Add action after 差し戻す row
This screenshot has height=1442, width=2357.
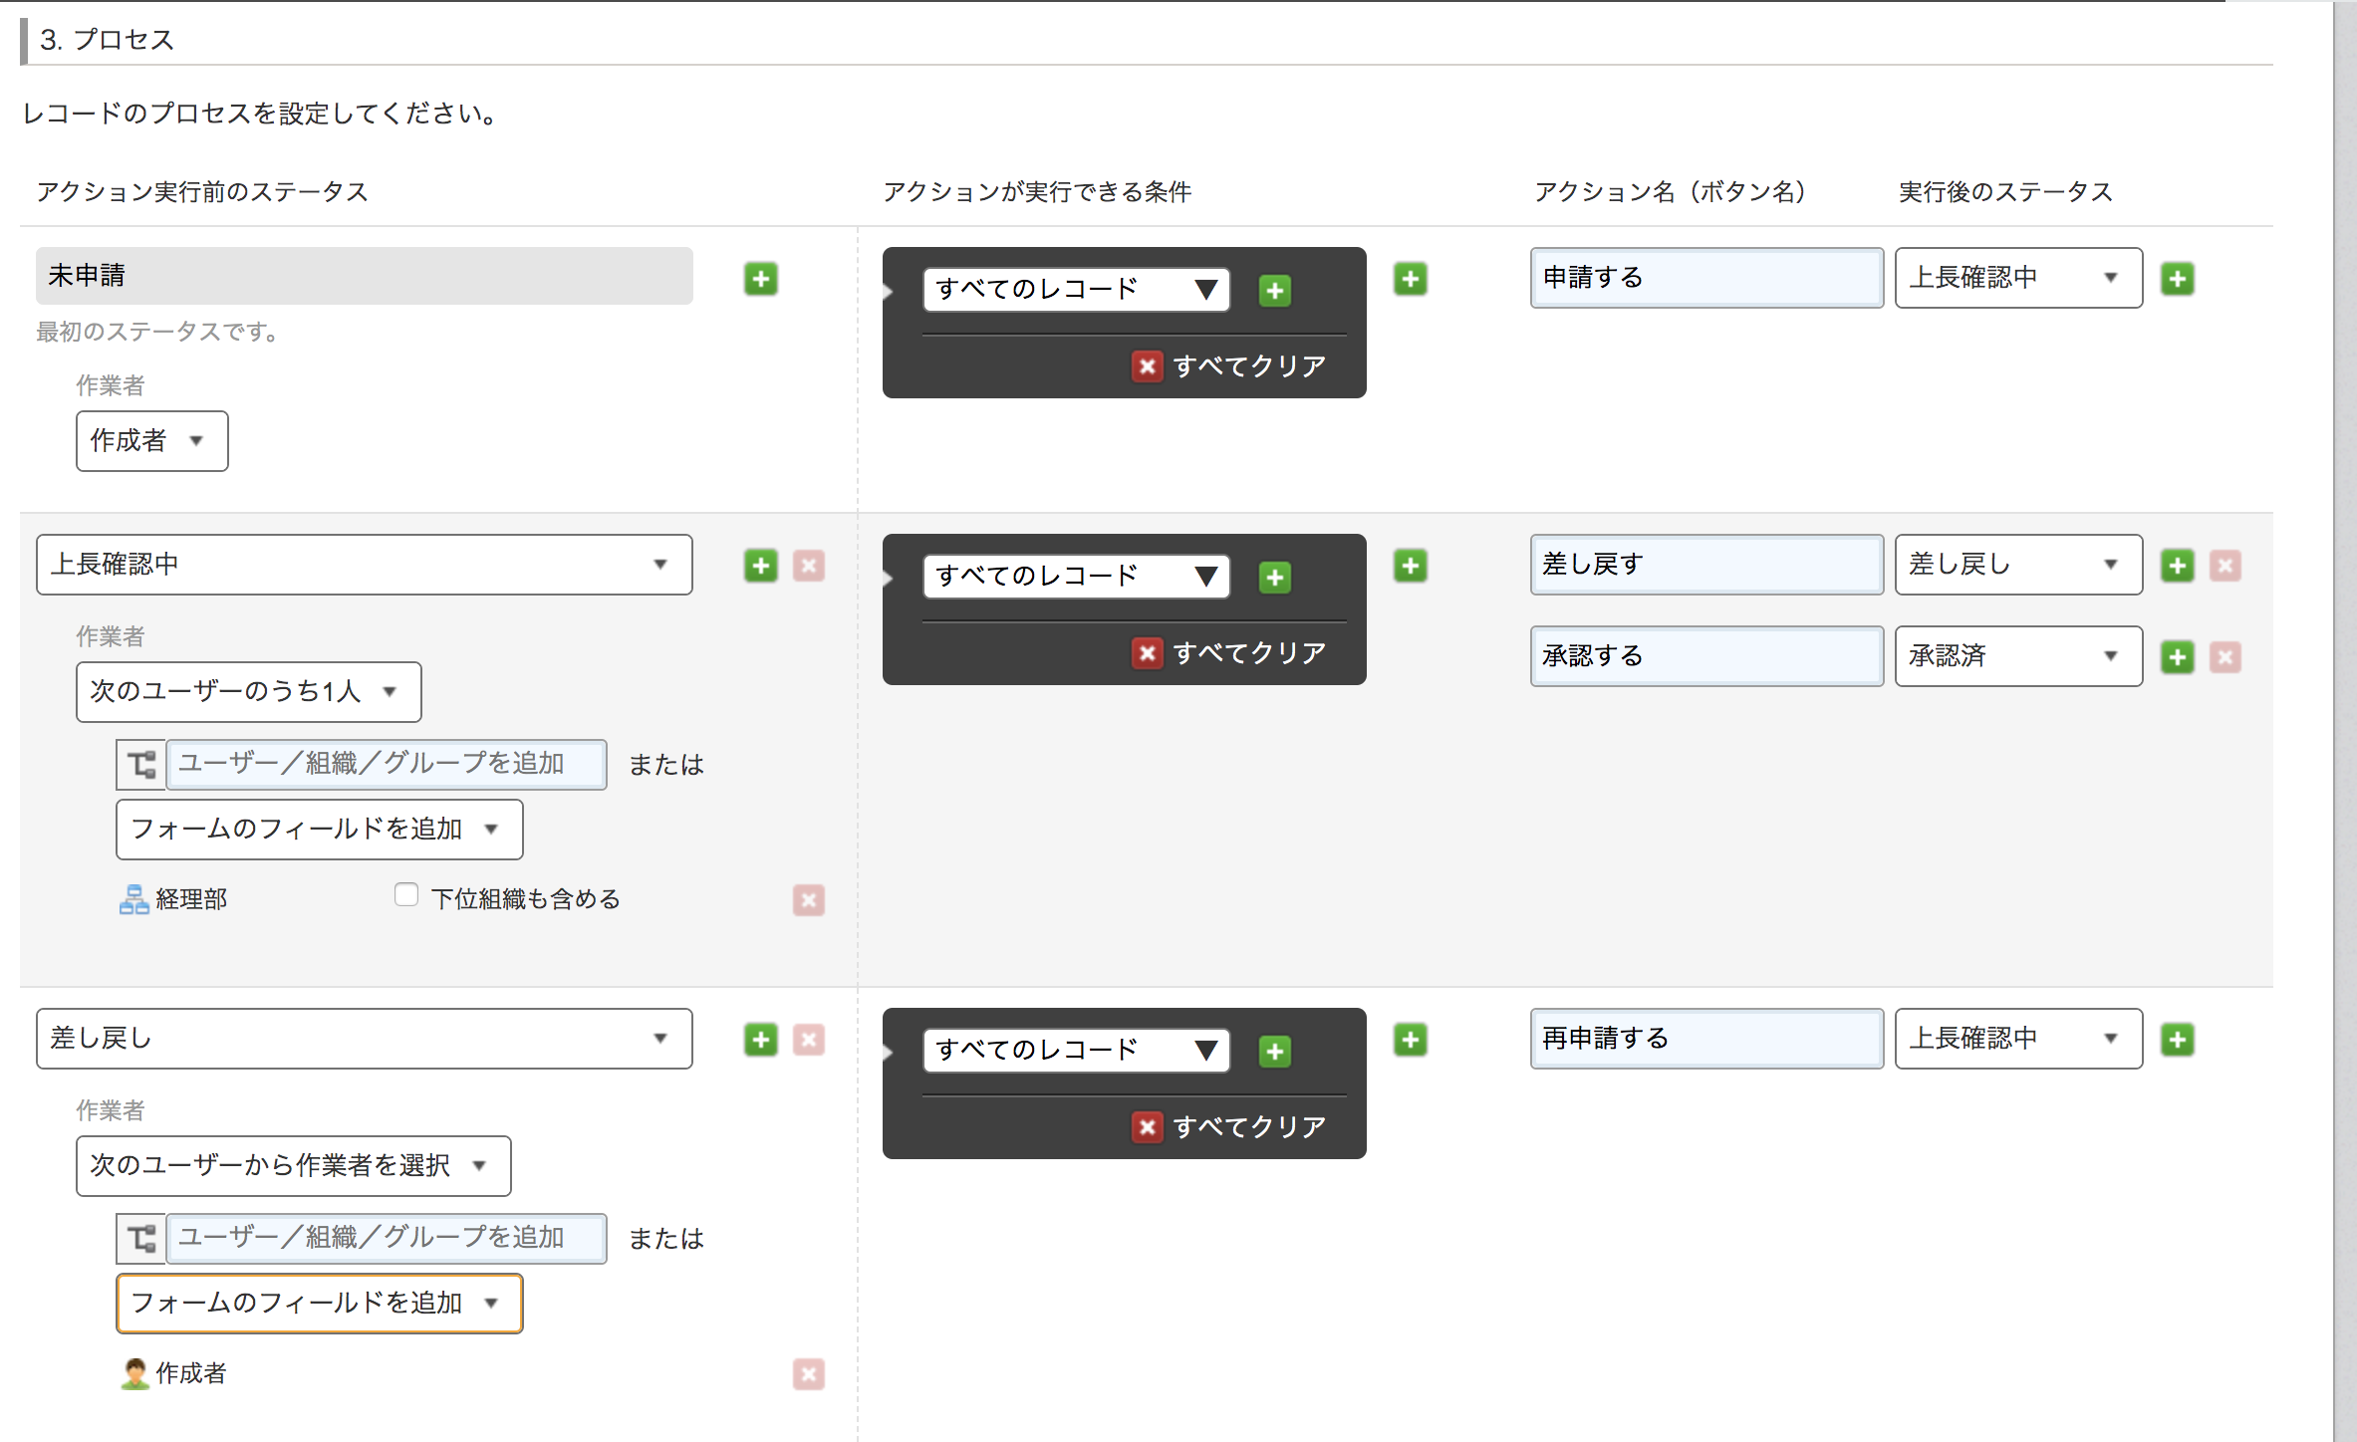2178,566
